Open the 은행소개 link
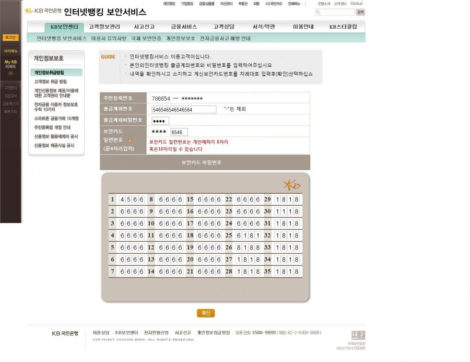This screenshot has width=470, height=362. [324, 4]
